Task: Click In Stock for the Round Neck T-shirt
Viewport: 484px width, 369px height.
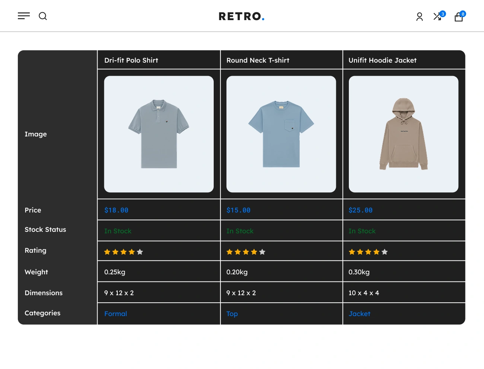Action: pos(240,231)
